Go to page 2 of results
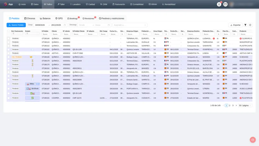 point(230,105)
